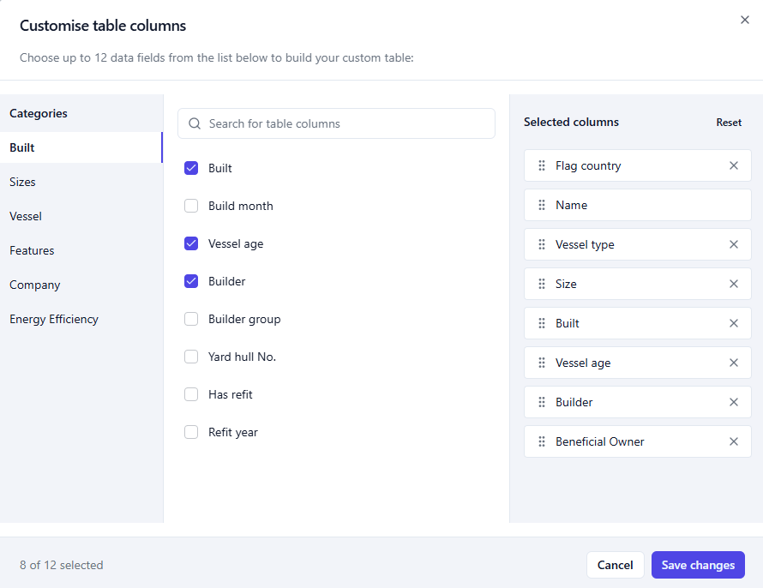Click the search magnifier icon
This screenshot has width=763, height=588.
click(195, 123)
